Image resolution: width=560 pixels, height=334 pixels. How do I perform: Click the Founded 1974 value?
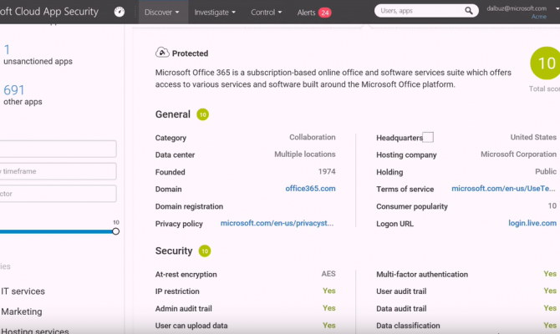point(327,171)
